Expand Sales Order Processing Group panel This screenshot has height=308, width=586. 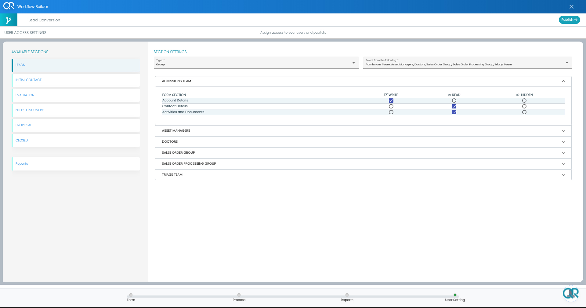pos(363,164)
